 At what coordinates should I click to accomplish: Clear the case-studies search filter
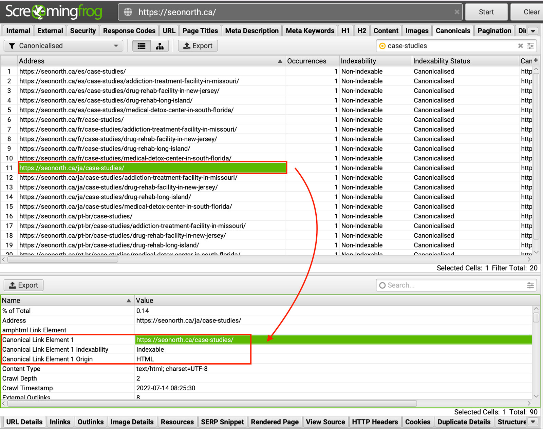(520, 46)
